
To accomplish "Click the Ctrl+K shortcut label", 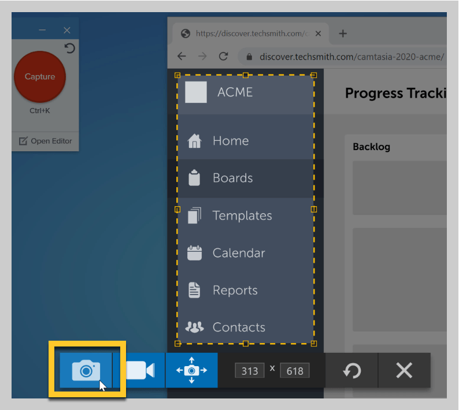I will pyautogui.click(x=40, y=111).
